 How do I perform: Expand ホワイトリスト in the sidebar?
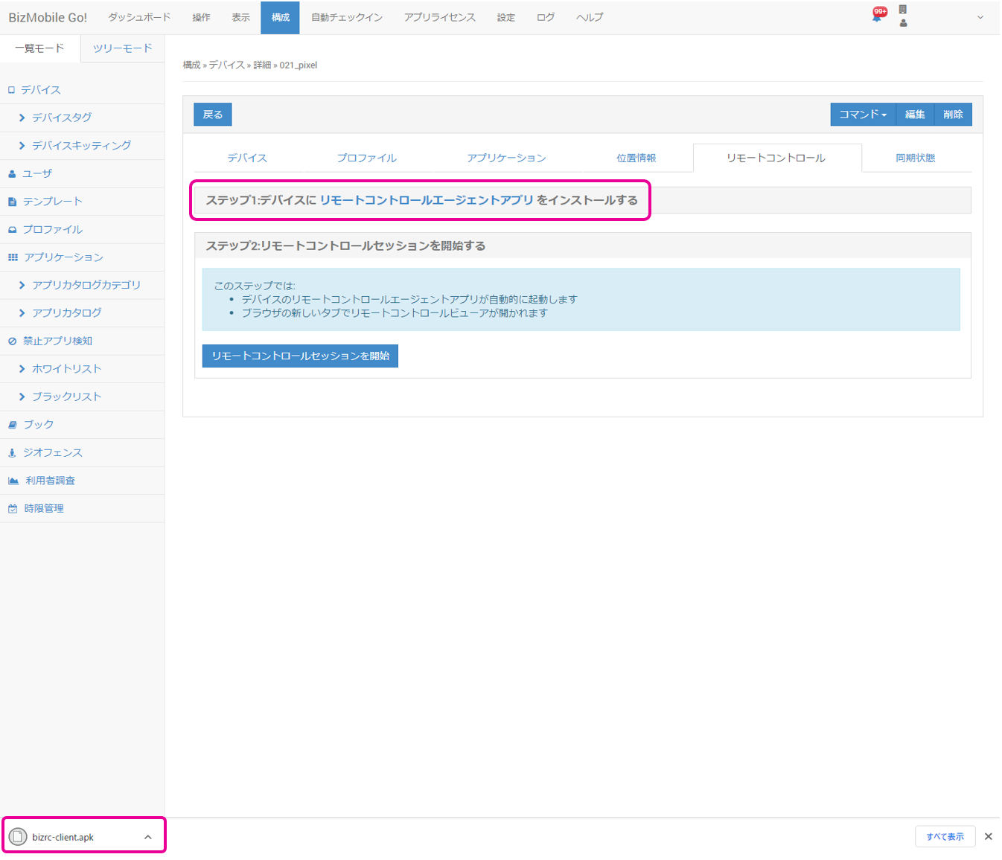click(66, 369)
